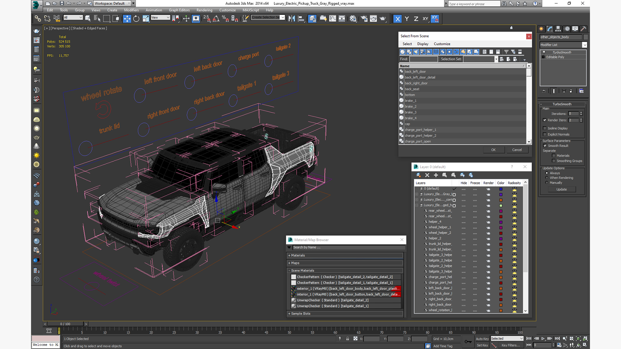The height and width of the screenshot is (349, 621).
Task: Activate the Select and Rotate tool
Action: pyautogui.click(x=136, y=19)
